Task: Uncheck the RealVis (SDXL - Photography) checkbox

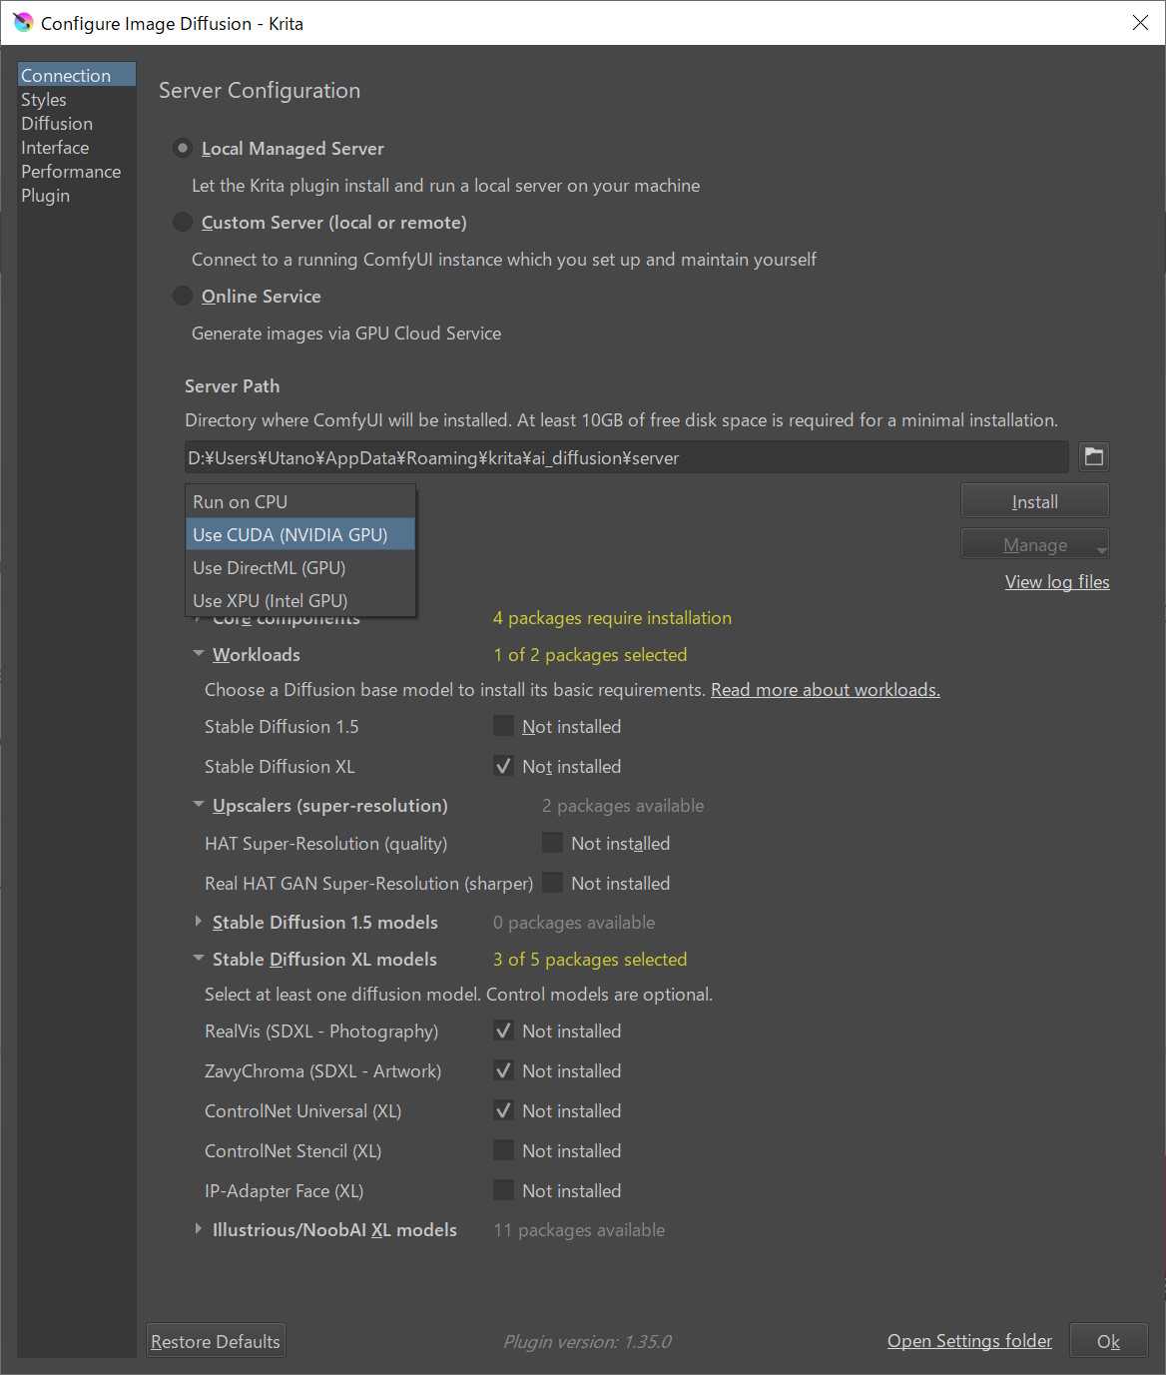Action: (504, 1031)
